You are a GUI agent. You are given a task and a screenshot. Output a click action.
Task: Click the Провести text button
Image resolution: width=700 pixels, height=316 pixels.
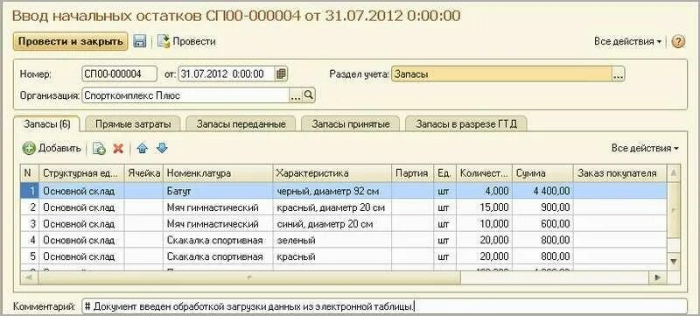click(x=194, y=41)
